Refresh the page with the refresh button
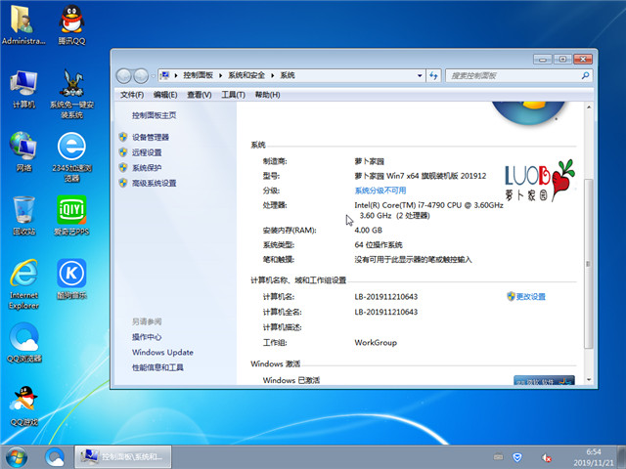This screenshot has height=469, width=626. (433, 75)
